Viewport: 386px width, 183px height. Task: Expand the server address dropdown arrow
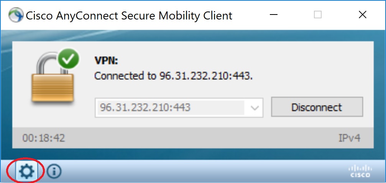[254, 108]
